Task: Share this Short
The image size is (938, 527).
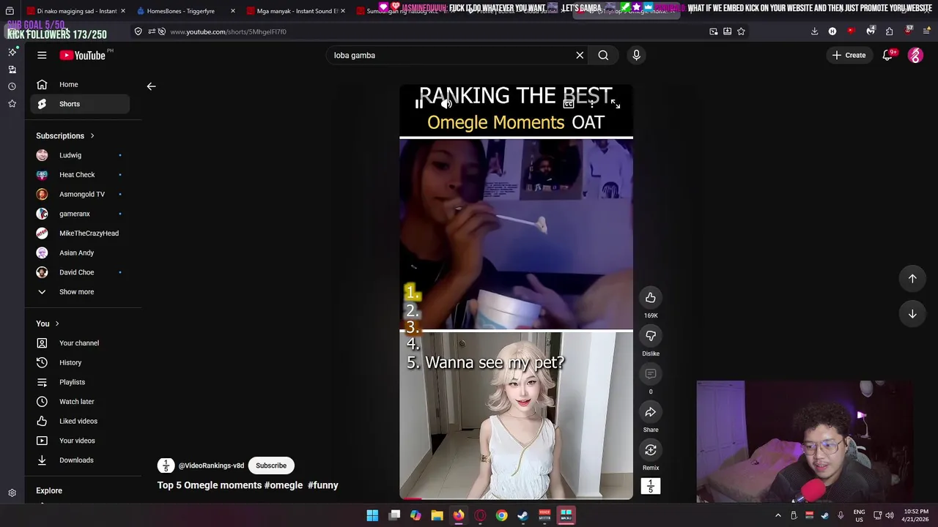Action: click(x=651, y=411)
